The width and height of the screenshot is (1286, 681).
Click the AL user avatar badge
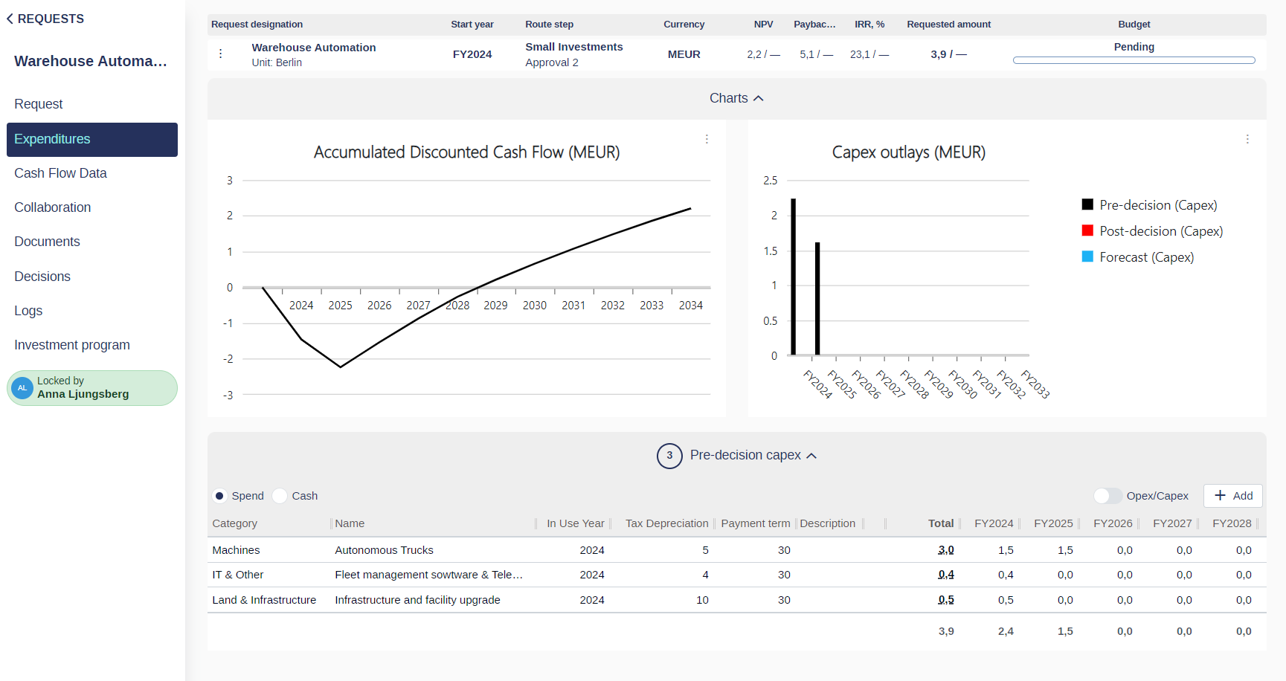[x=22, y=388]
